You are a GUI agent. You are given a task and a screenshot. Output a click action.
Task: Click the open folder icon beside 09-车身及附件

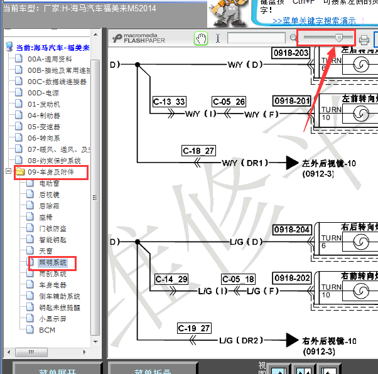pos(20,171)
